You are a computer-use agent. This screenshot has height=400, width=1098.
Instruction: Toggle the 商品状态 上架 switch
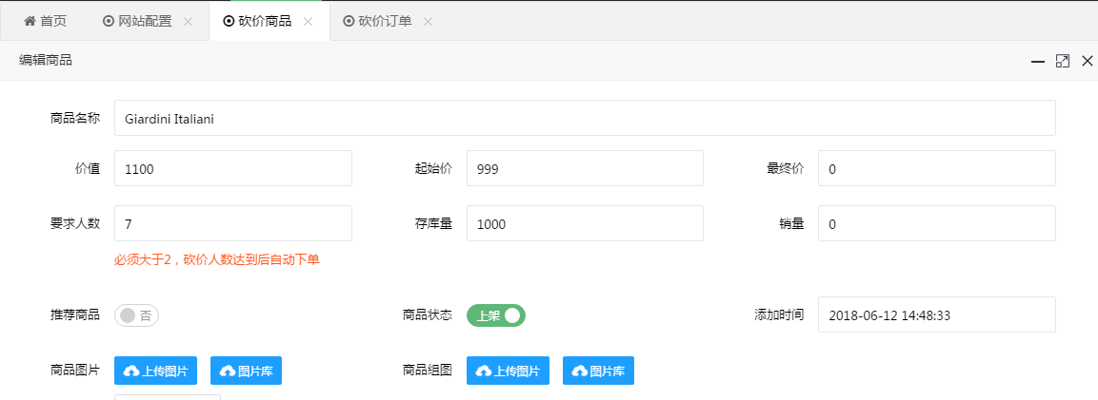(495, 315)
